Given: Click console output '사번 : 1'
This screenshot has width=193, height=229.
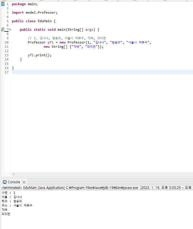Looking at the screenshot, I should point(9,193).
